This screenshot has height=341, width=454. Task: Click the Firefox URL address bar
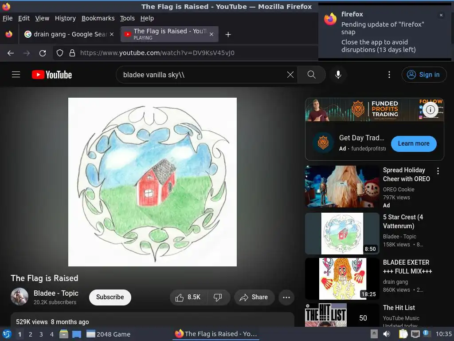coord(185,53)
